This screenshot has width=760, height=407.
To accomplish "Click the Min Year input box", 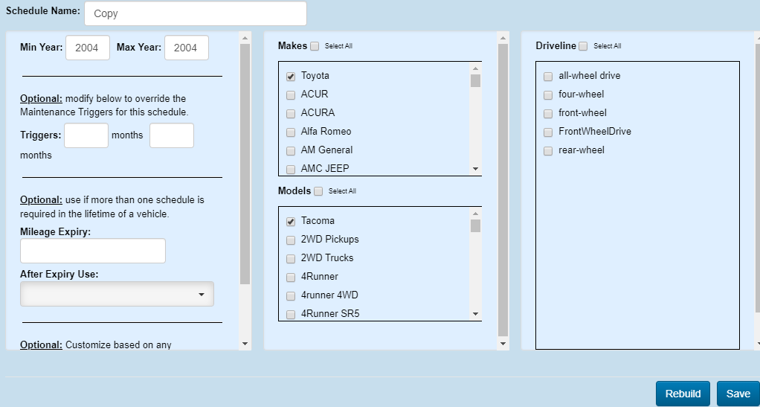I will coord(88,48).
